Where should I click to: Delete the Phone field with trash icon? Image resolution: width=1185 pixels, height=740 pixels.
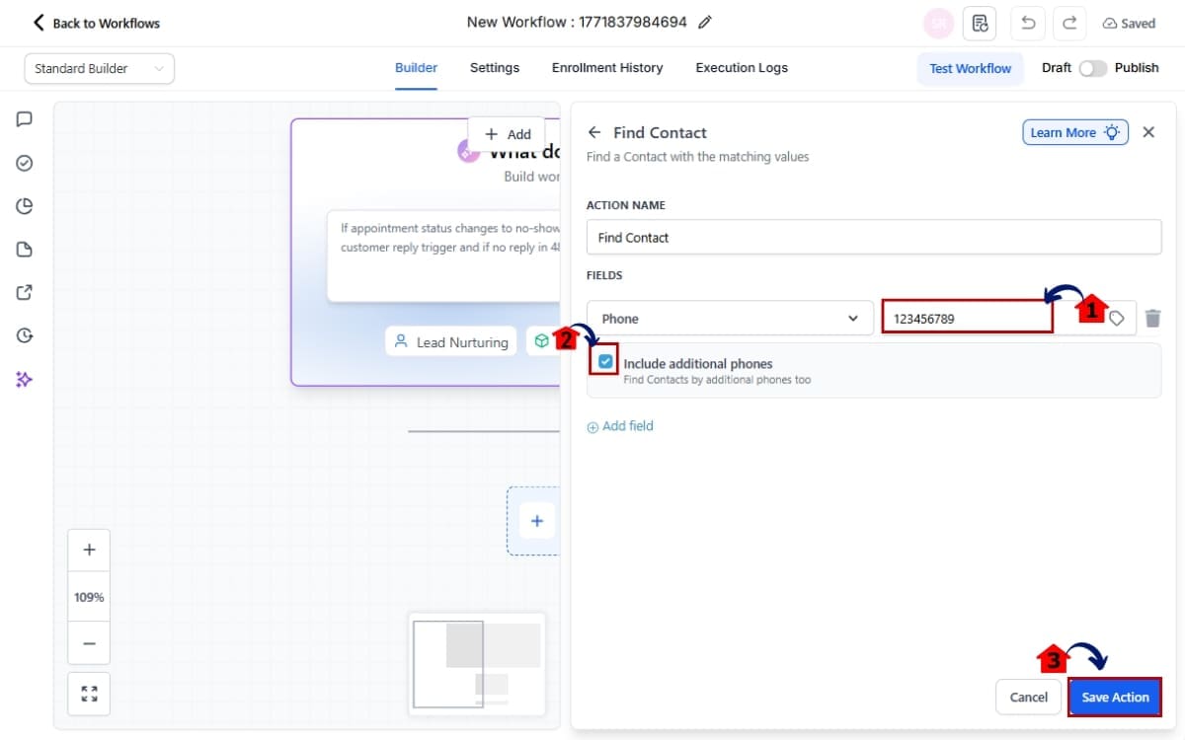[1152, 318]
